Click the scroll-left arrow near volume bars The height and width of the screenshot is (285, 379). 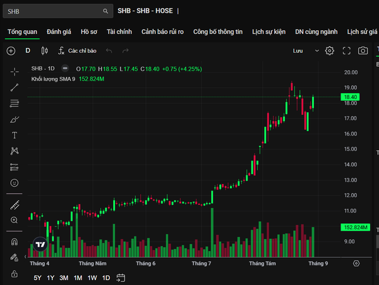tap(25, 257)
